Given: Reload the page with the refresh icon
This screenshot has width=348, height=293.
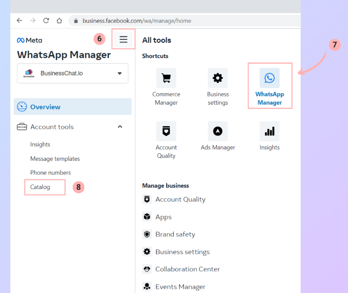Looking at the screenshot, I should [x=46, y=20].
